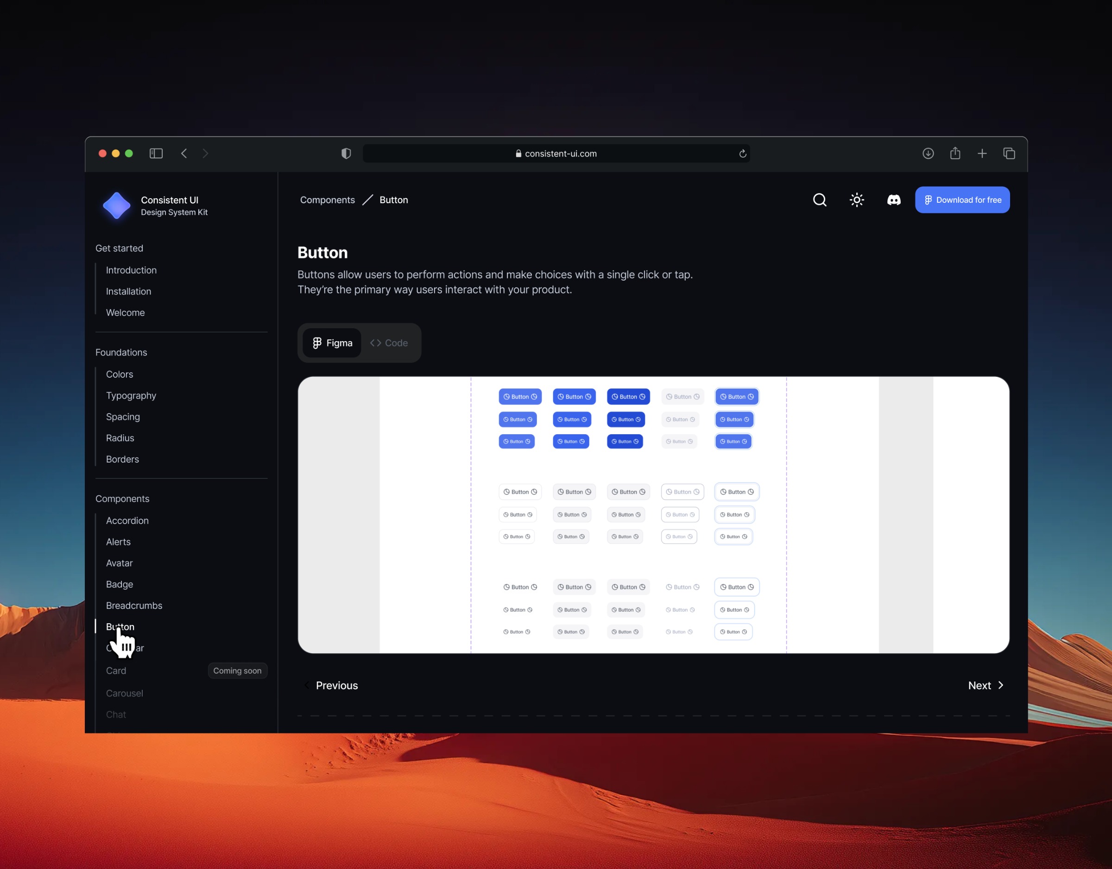Open Components breadcrumb link

(328, 200)
